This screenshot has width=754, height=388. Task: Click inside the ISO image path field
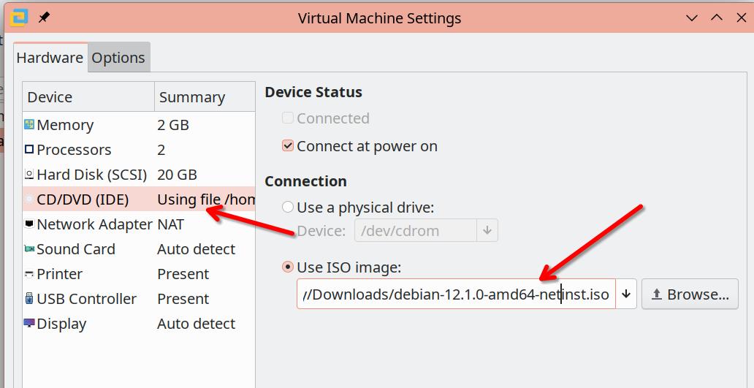pyautogui.click(x=456, y=294)
